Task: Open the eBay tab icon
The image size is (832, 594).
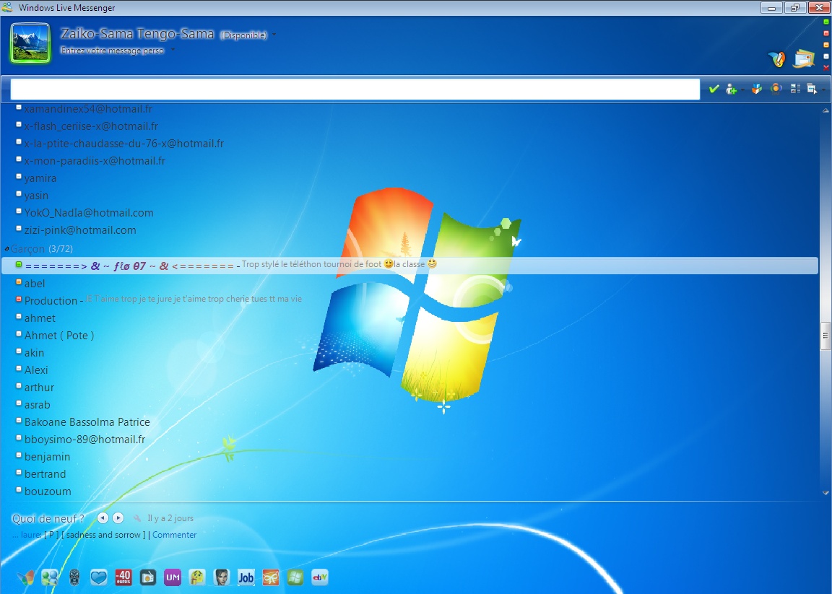Action: pyautogui.click(x=319, y=577)
